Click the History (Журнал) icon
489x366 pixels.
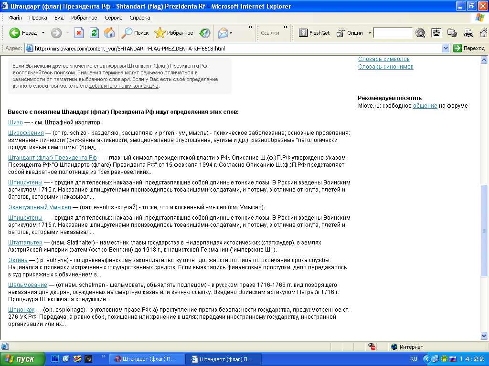(205, 33)
